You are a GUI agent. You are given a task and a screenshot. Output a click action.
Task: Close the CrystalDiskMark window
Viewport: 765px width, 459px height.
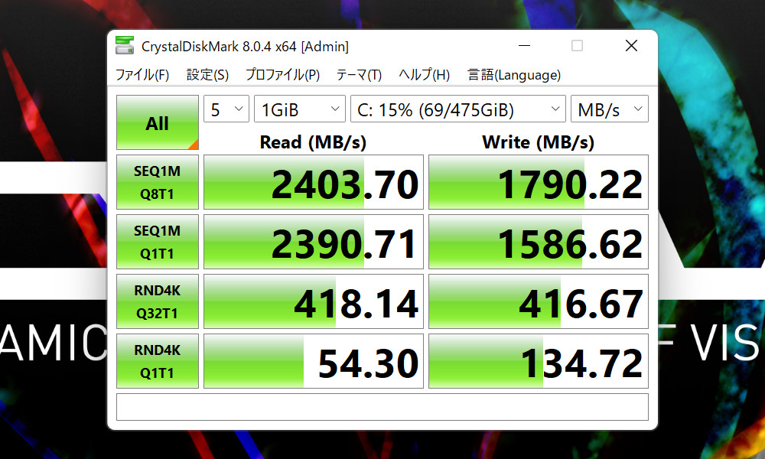click(x=631, y=46)
